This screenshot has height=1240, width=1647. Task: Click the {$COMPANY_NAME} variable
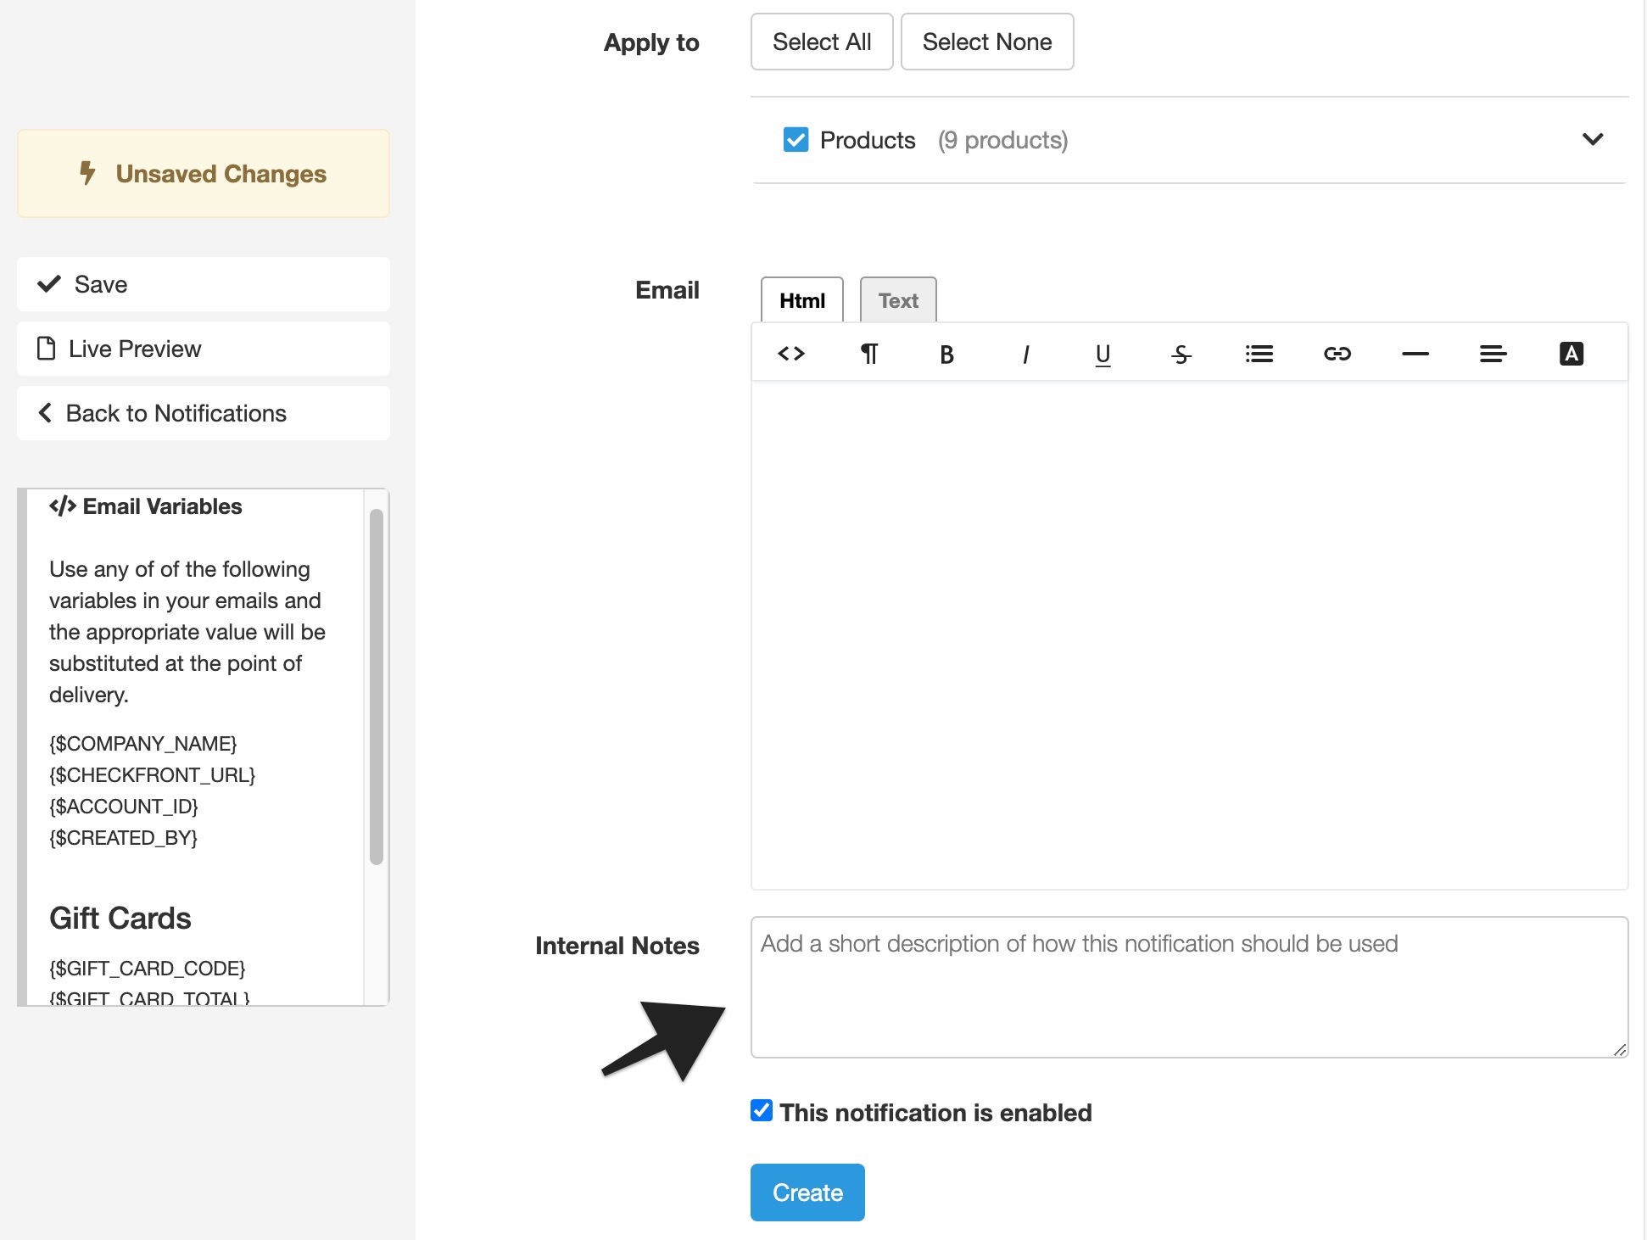143,744
